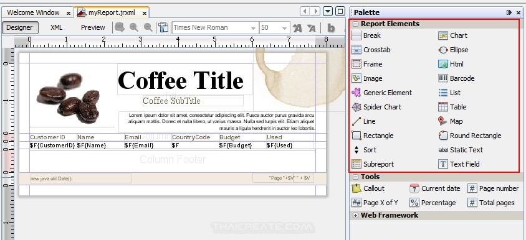The width and height of the screenshot is (526, 240).
Task: Select the Coffee SubTitle text element
Action: [193, 101]
